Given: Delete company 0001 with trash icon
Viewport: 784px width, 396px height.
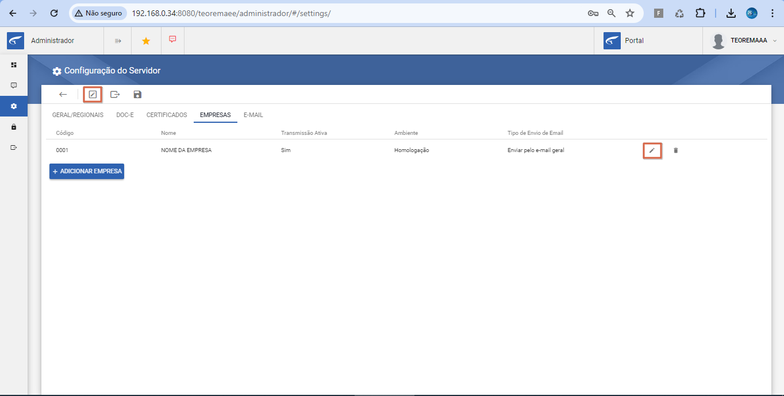Looking at the screenshot, I should [676, 150].
